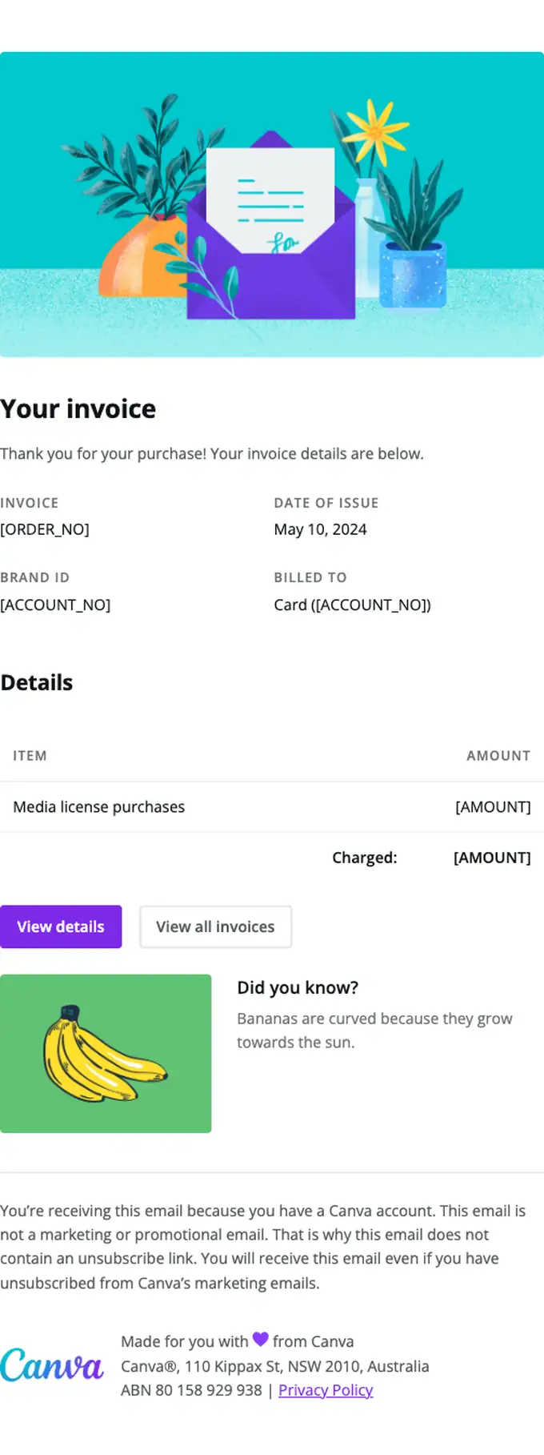The width and height of the screenshot is (544, 1455).
Task: Select the 'Did you know?' heading
Action: coord(298,988)
